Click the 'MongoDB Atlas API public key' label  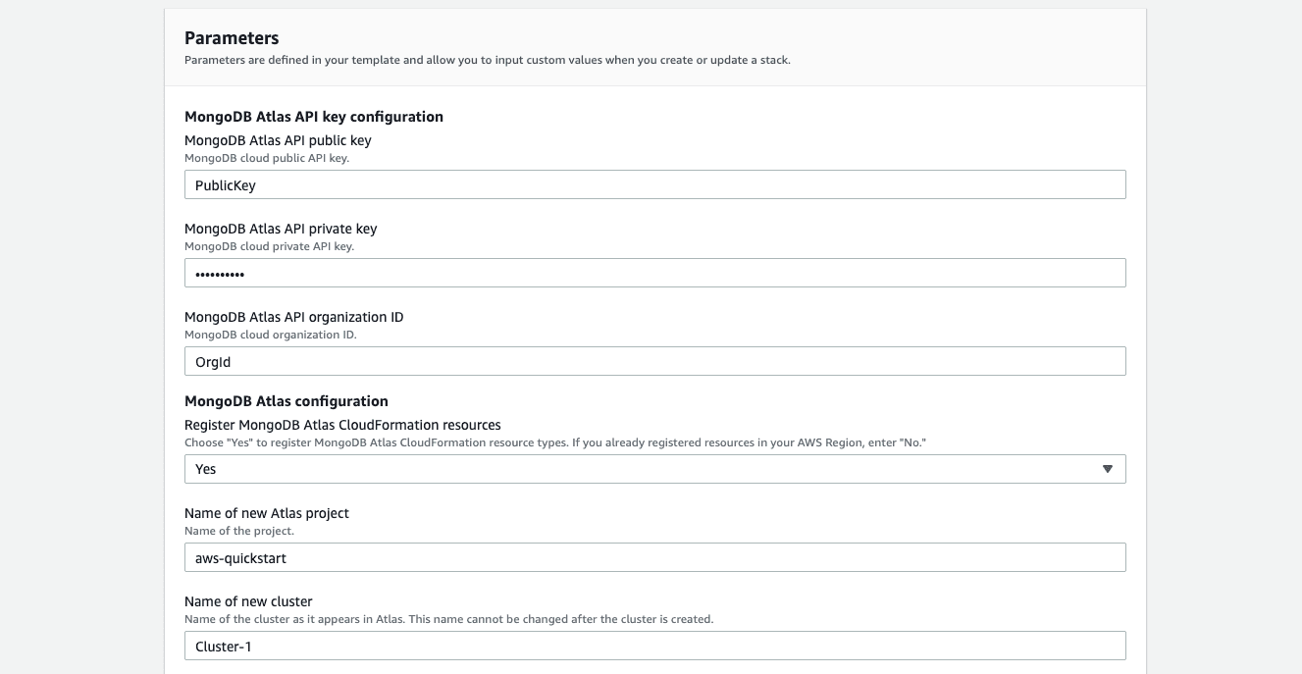click(x=278, y=140)
